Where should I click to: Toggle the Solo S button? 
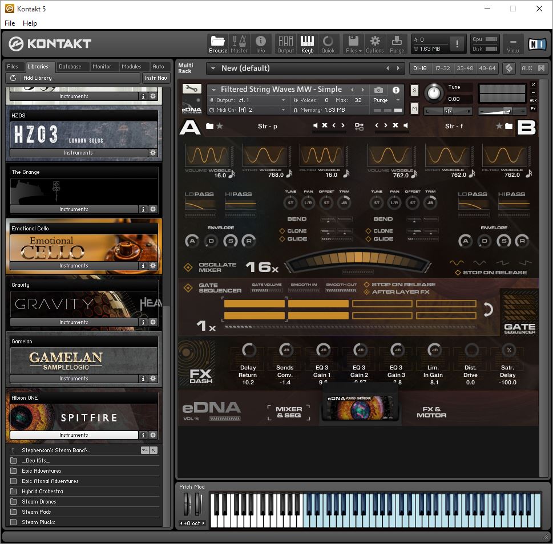(x=414, y=90)
